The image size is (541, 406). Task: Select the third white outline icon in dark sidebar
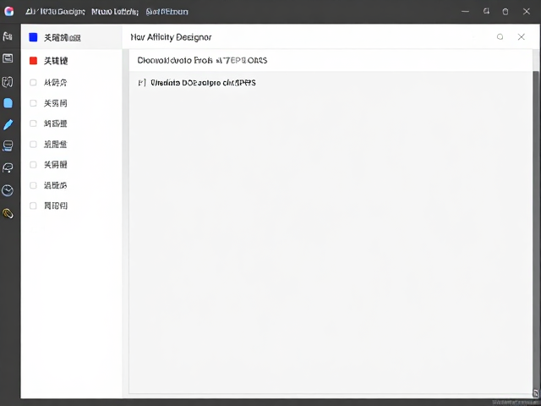(8, 81)
